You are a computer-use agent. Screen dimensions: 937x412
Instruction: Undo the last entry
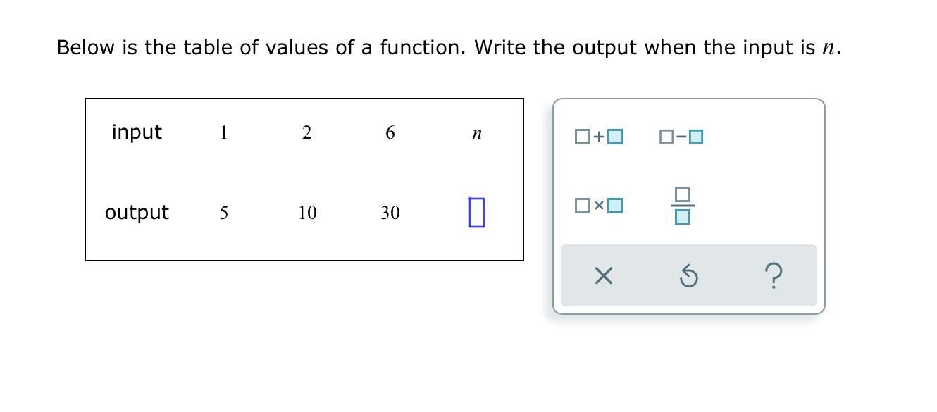(688, 276)
